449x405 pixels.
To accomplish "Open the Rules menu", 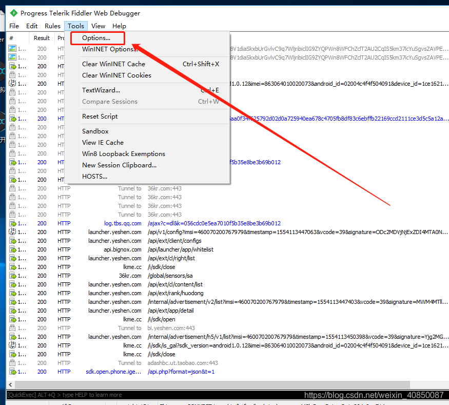I will 52,26.
